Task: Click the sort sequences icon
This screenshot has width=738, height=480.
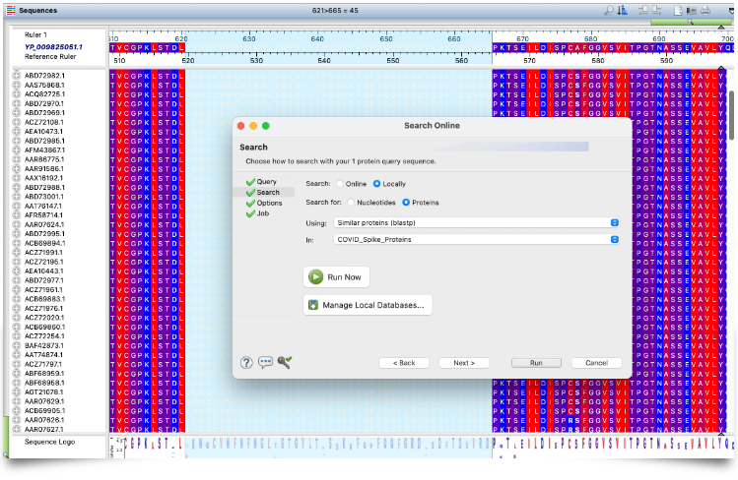Action: pos(623,10)
